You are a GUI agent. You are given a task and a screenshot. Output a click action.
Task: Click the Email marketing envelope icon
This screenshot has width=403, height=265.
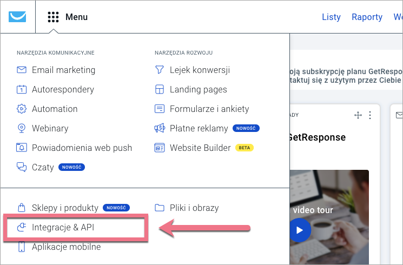coord(22,70)
